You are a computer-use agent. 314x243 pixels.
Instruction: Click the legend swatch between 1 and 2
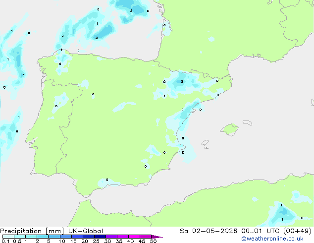[31, 237]
